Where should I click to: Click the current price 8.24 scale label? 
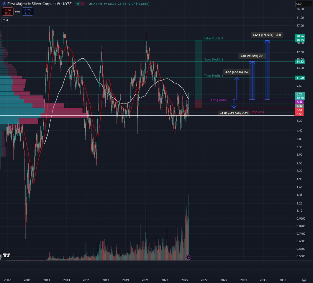[x=300, y=96]
